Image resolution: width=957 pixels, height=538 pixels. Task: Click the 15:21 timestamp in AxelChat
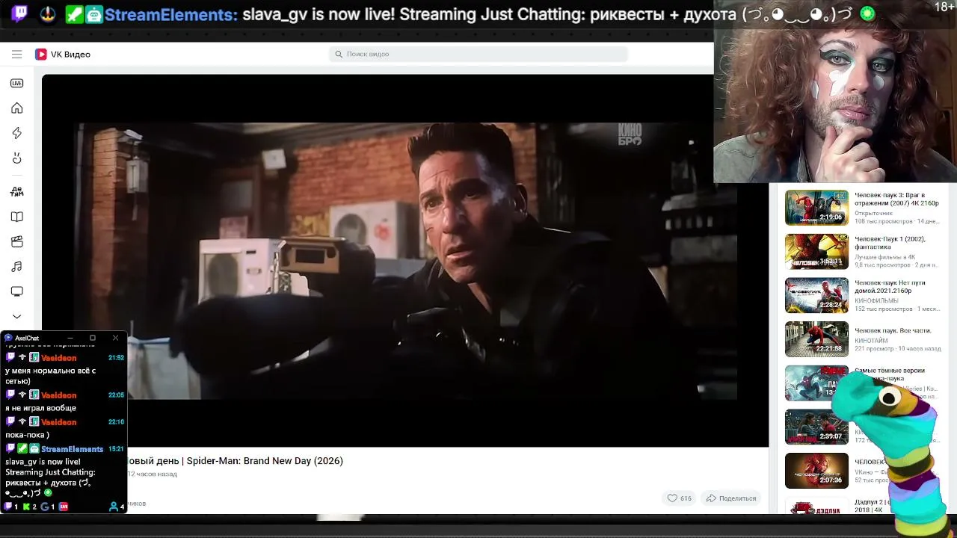click(x=116, y=449)
